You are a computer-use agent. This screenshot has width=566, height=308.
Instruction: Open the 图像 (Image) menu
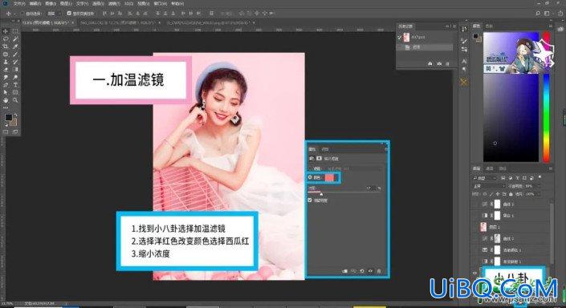point(51,3)
